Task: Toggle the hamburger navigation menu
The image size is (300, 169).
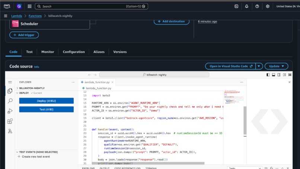Action: tap(6, 16)
